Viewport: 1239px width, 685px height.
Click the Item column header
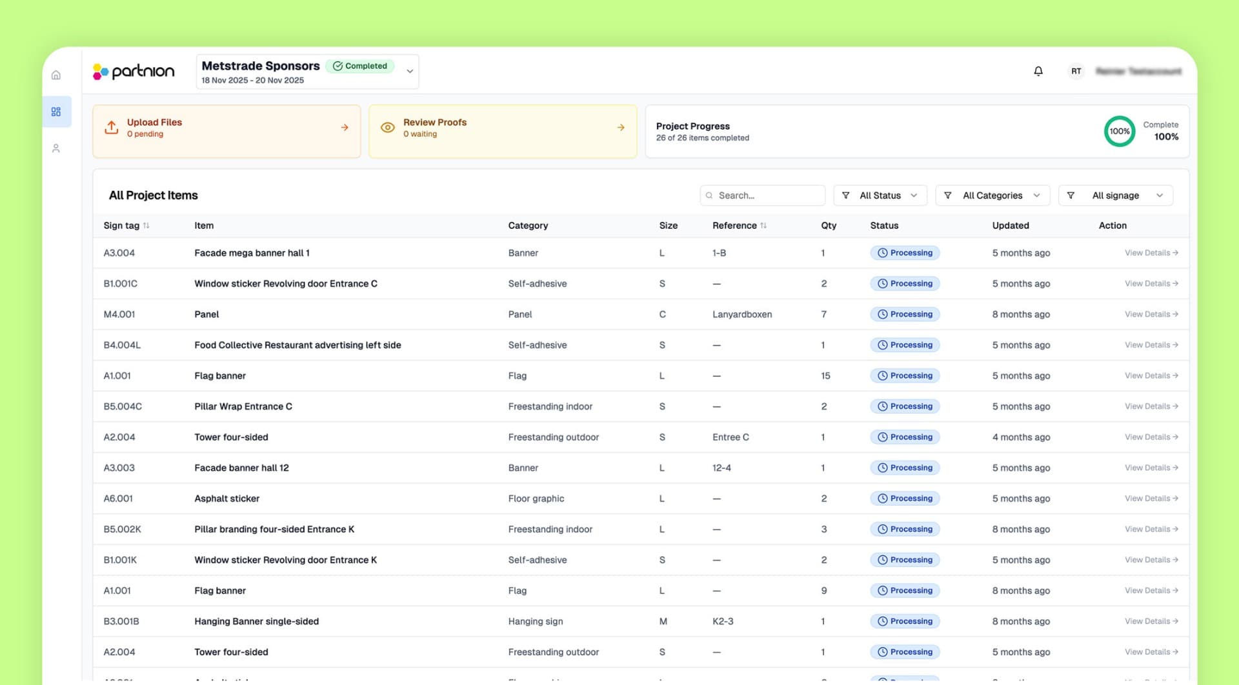click(x=204, y=226)
